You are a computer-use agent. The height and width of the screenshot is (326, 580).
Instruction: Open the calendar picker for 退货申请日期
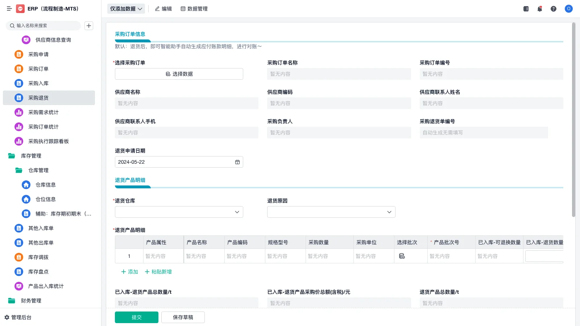237,162
